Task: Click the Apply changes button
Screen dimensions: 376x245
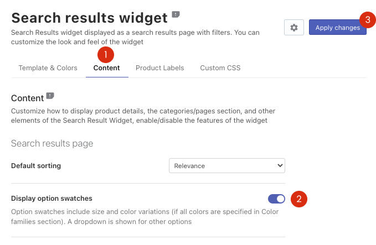Action: point(338,27)
